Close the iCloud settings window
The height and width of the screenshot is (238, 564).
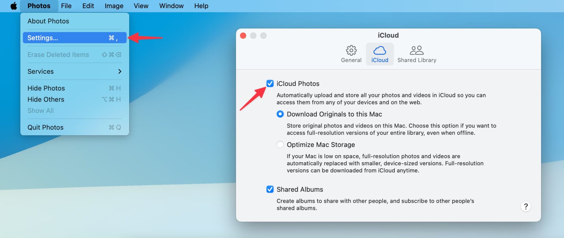pos(243,36)
